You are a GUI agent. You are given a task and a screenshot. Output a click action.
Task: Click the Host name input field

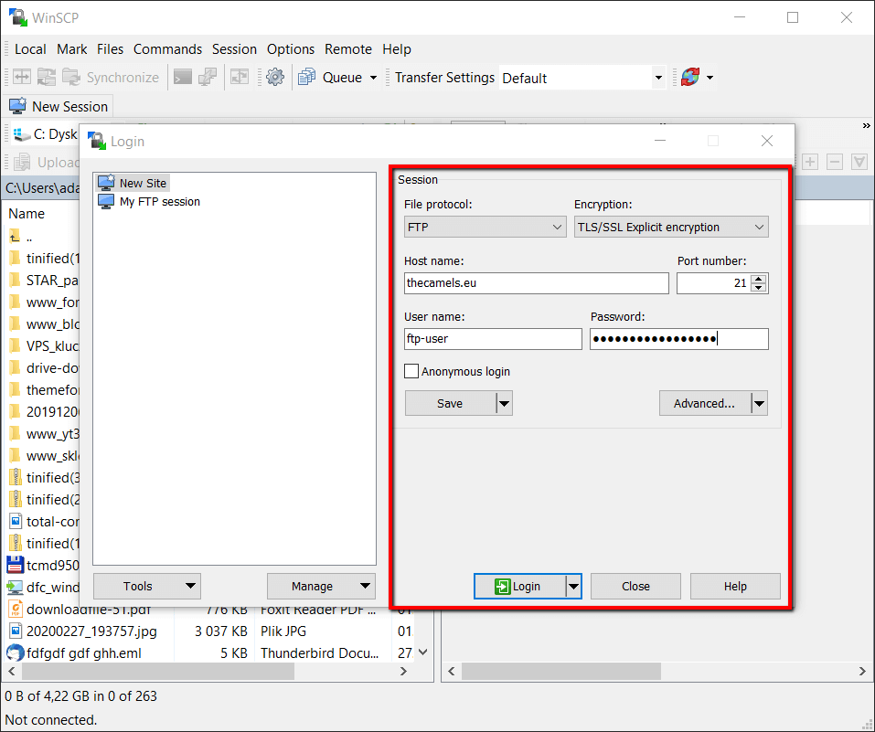pyautogui.click(x=536, y=283)
